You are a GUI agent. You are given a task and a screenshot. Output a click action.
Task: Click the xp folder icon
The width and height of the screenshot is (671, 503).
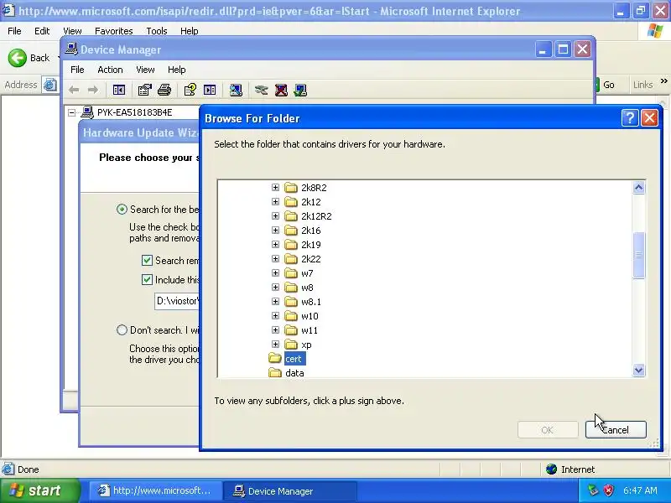291,345
